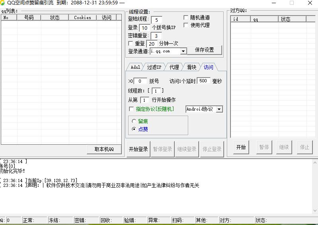Click the 验错 status bar entry

(x=135, y=220)
